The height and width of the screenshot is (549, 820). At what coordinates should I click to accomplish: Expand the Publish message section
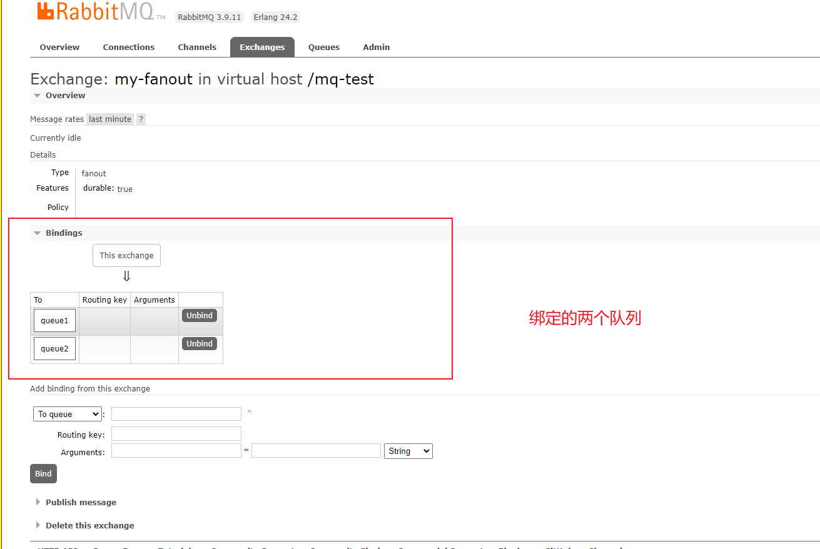click(81, 503)
